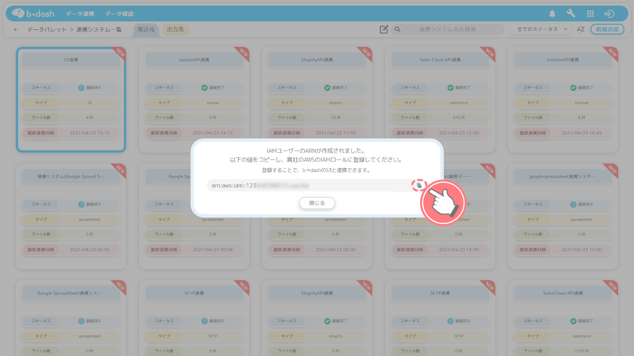Image resolution: width=634 pixels, height=356 pixels.
Task: Open the wrench settings icon
Action: click(x=571, y=14)
